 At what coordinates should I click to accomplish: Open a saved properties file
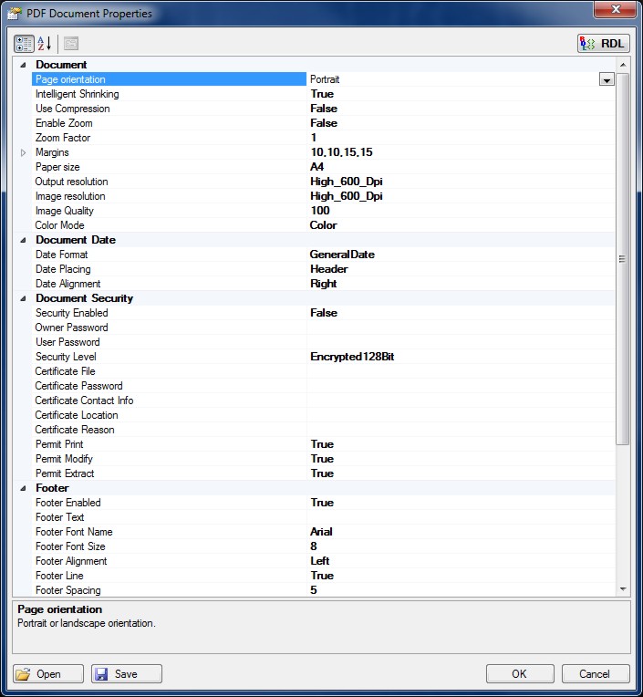(x=49, y=674)
